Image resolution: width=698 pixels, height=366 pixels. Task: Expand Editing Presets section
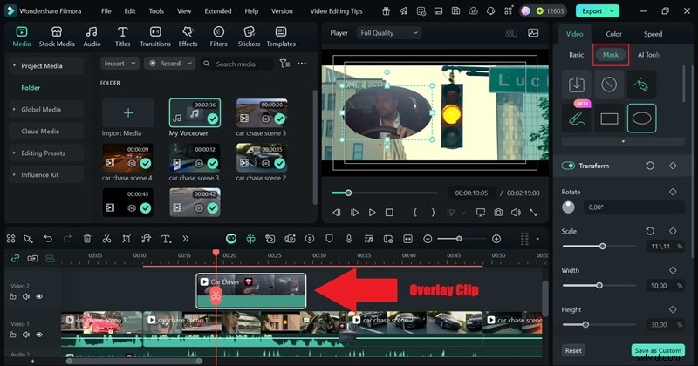[x=14, y=153]
